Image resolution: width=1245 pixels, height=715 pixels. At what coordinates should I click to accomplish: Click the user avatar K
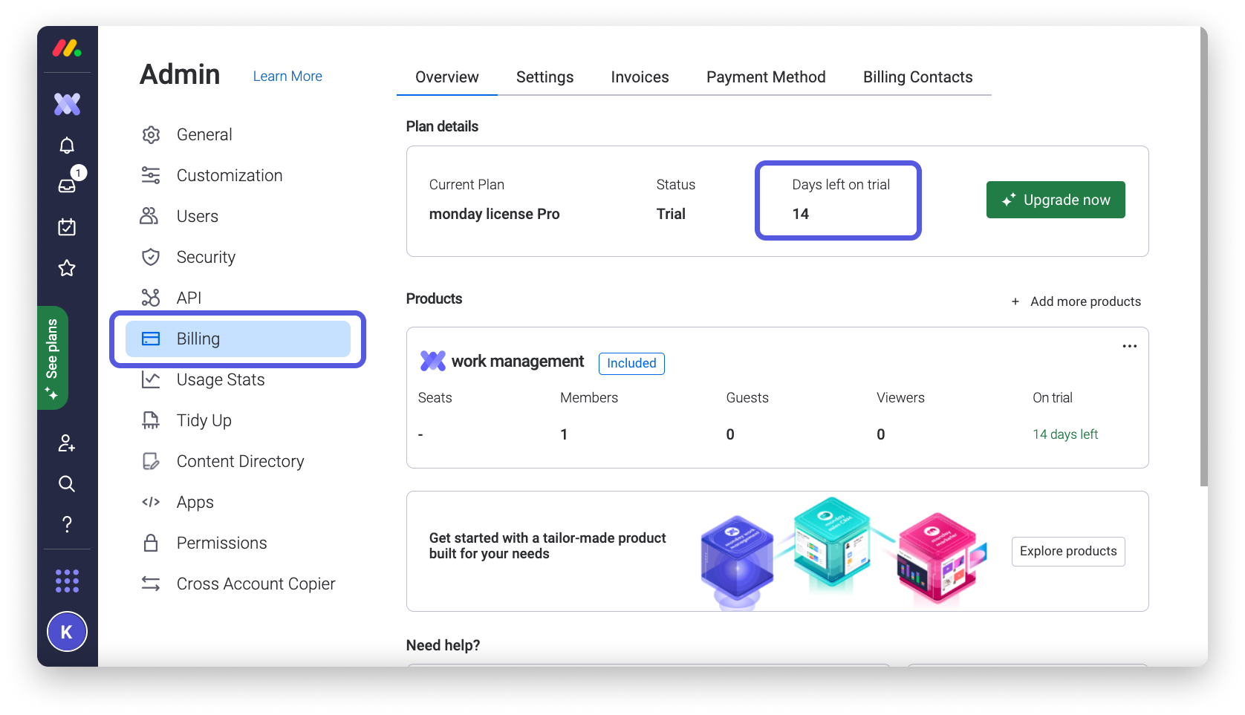(67, 632)
